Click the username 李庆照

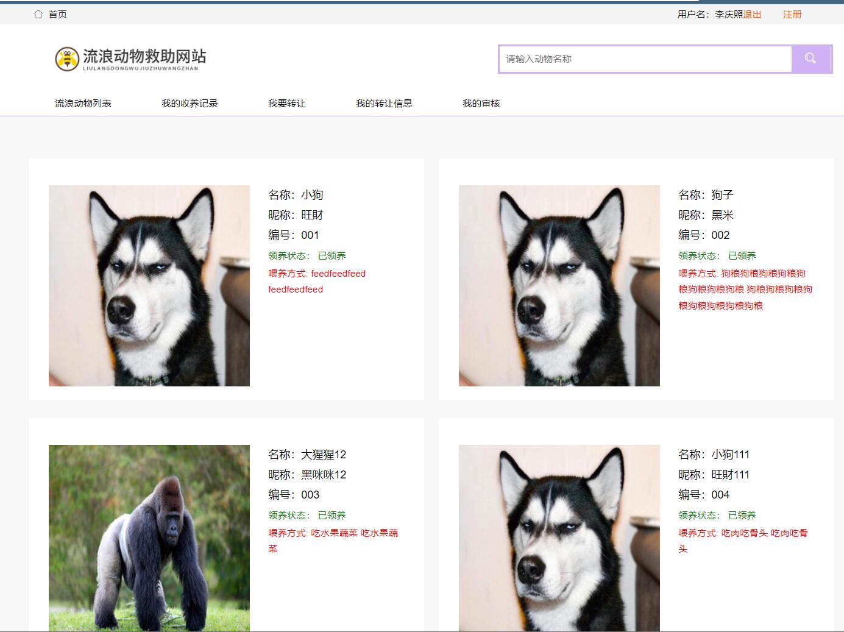729,14
